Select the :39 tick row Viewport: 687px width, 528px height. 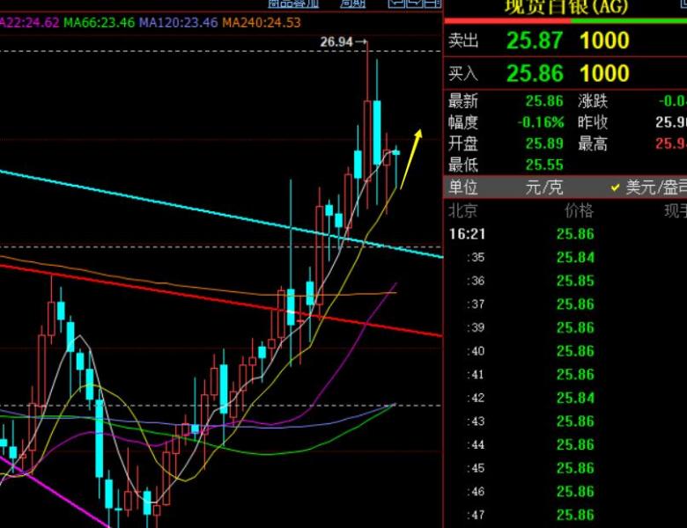[x=565, y=327]
